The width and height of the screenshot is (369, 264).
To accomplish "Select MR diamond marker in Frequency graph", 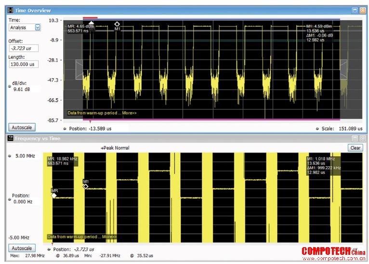I will (54, 196).
